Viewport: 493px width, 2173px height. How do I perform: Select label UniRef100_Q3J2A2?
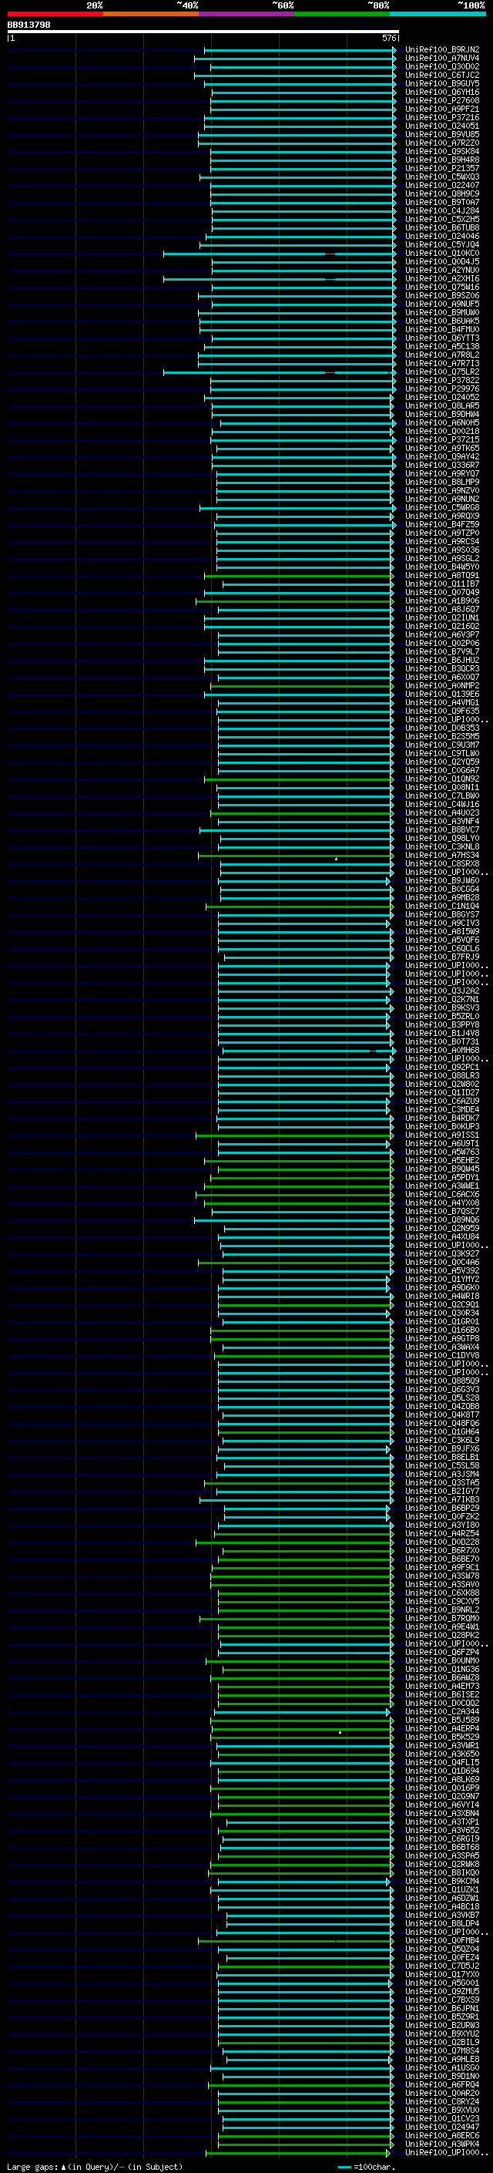click(x=442, y=991)
